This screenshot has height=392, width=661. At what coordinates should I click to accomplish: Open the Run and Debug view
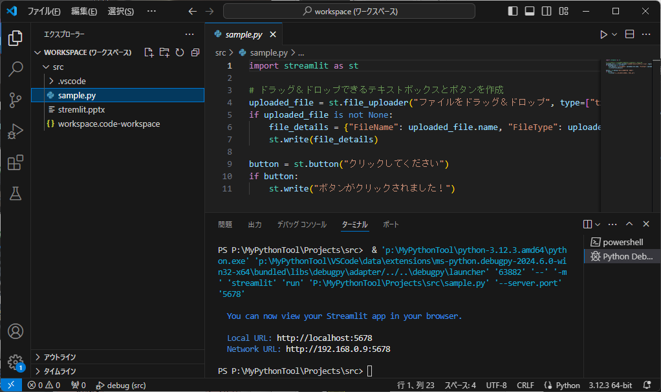15,132
